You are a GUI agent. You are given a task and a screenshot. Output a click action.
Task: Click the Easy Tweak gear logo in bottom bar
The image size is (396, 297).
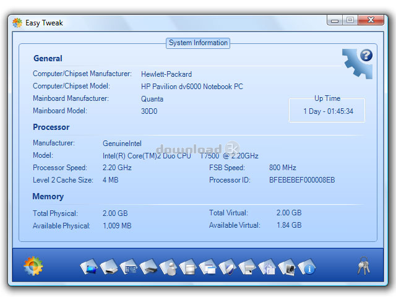point(33,265)
